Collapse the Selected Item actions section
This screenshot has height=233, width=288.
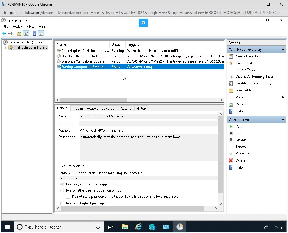pyautogui.click(x=283, y=120)
